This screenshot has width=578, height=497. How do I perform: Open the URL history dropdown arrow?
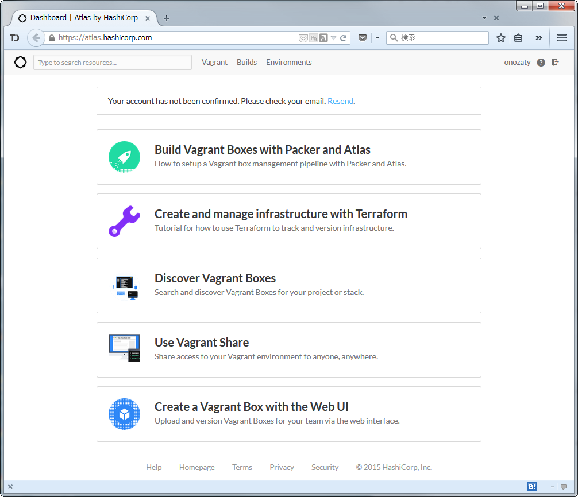[x=334, y=38]
